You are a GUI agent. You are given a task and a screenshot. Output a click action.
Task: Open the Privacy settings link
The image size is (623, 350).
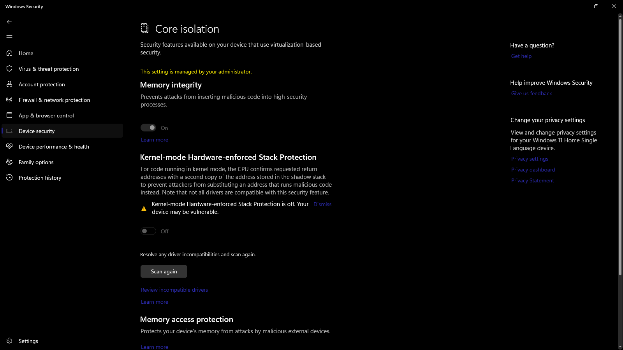pyautogui.click(x=530, y=159)
